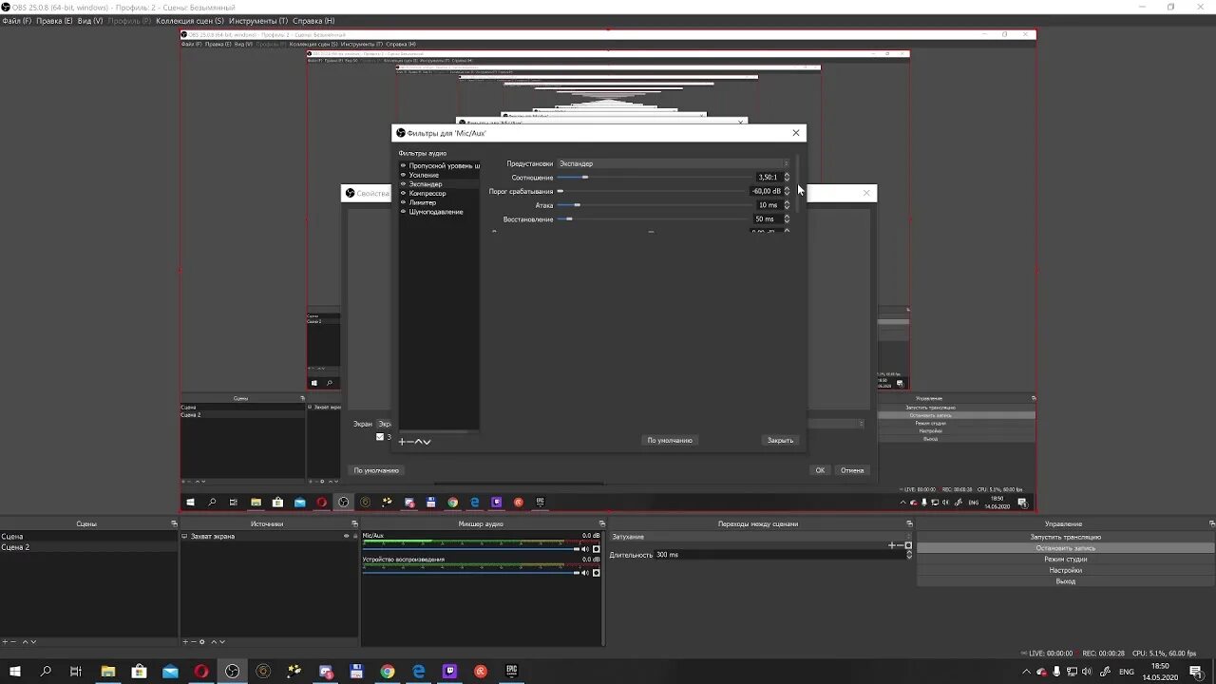
Task: Undock the Управление panel via float icon
Action: pyautogui.click(x=1212, y=523)
